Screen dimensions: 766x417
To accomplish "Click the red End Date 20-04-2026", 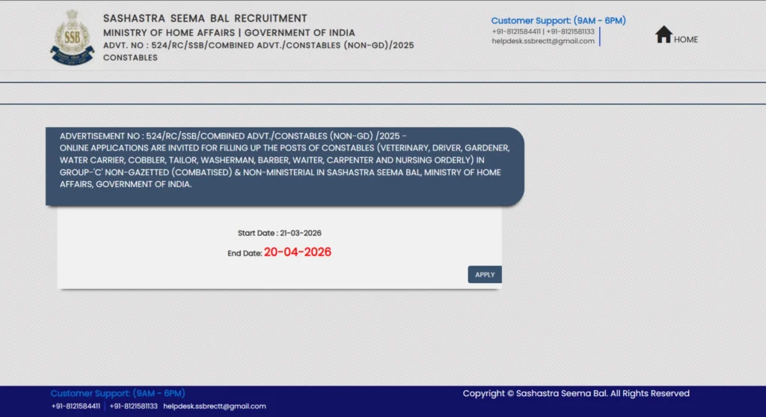I will (x=298, y=252).
